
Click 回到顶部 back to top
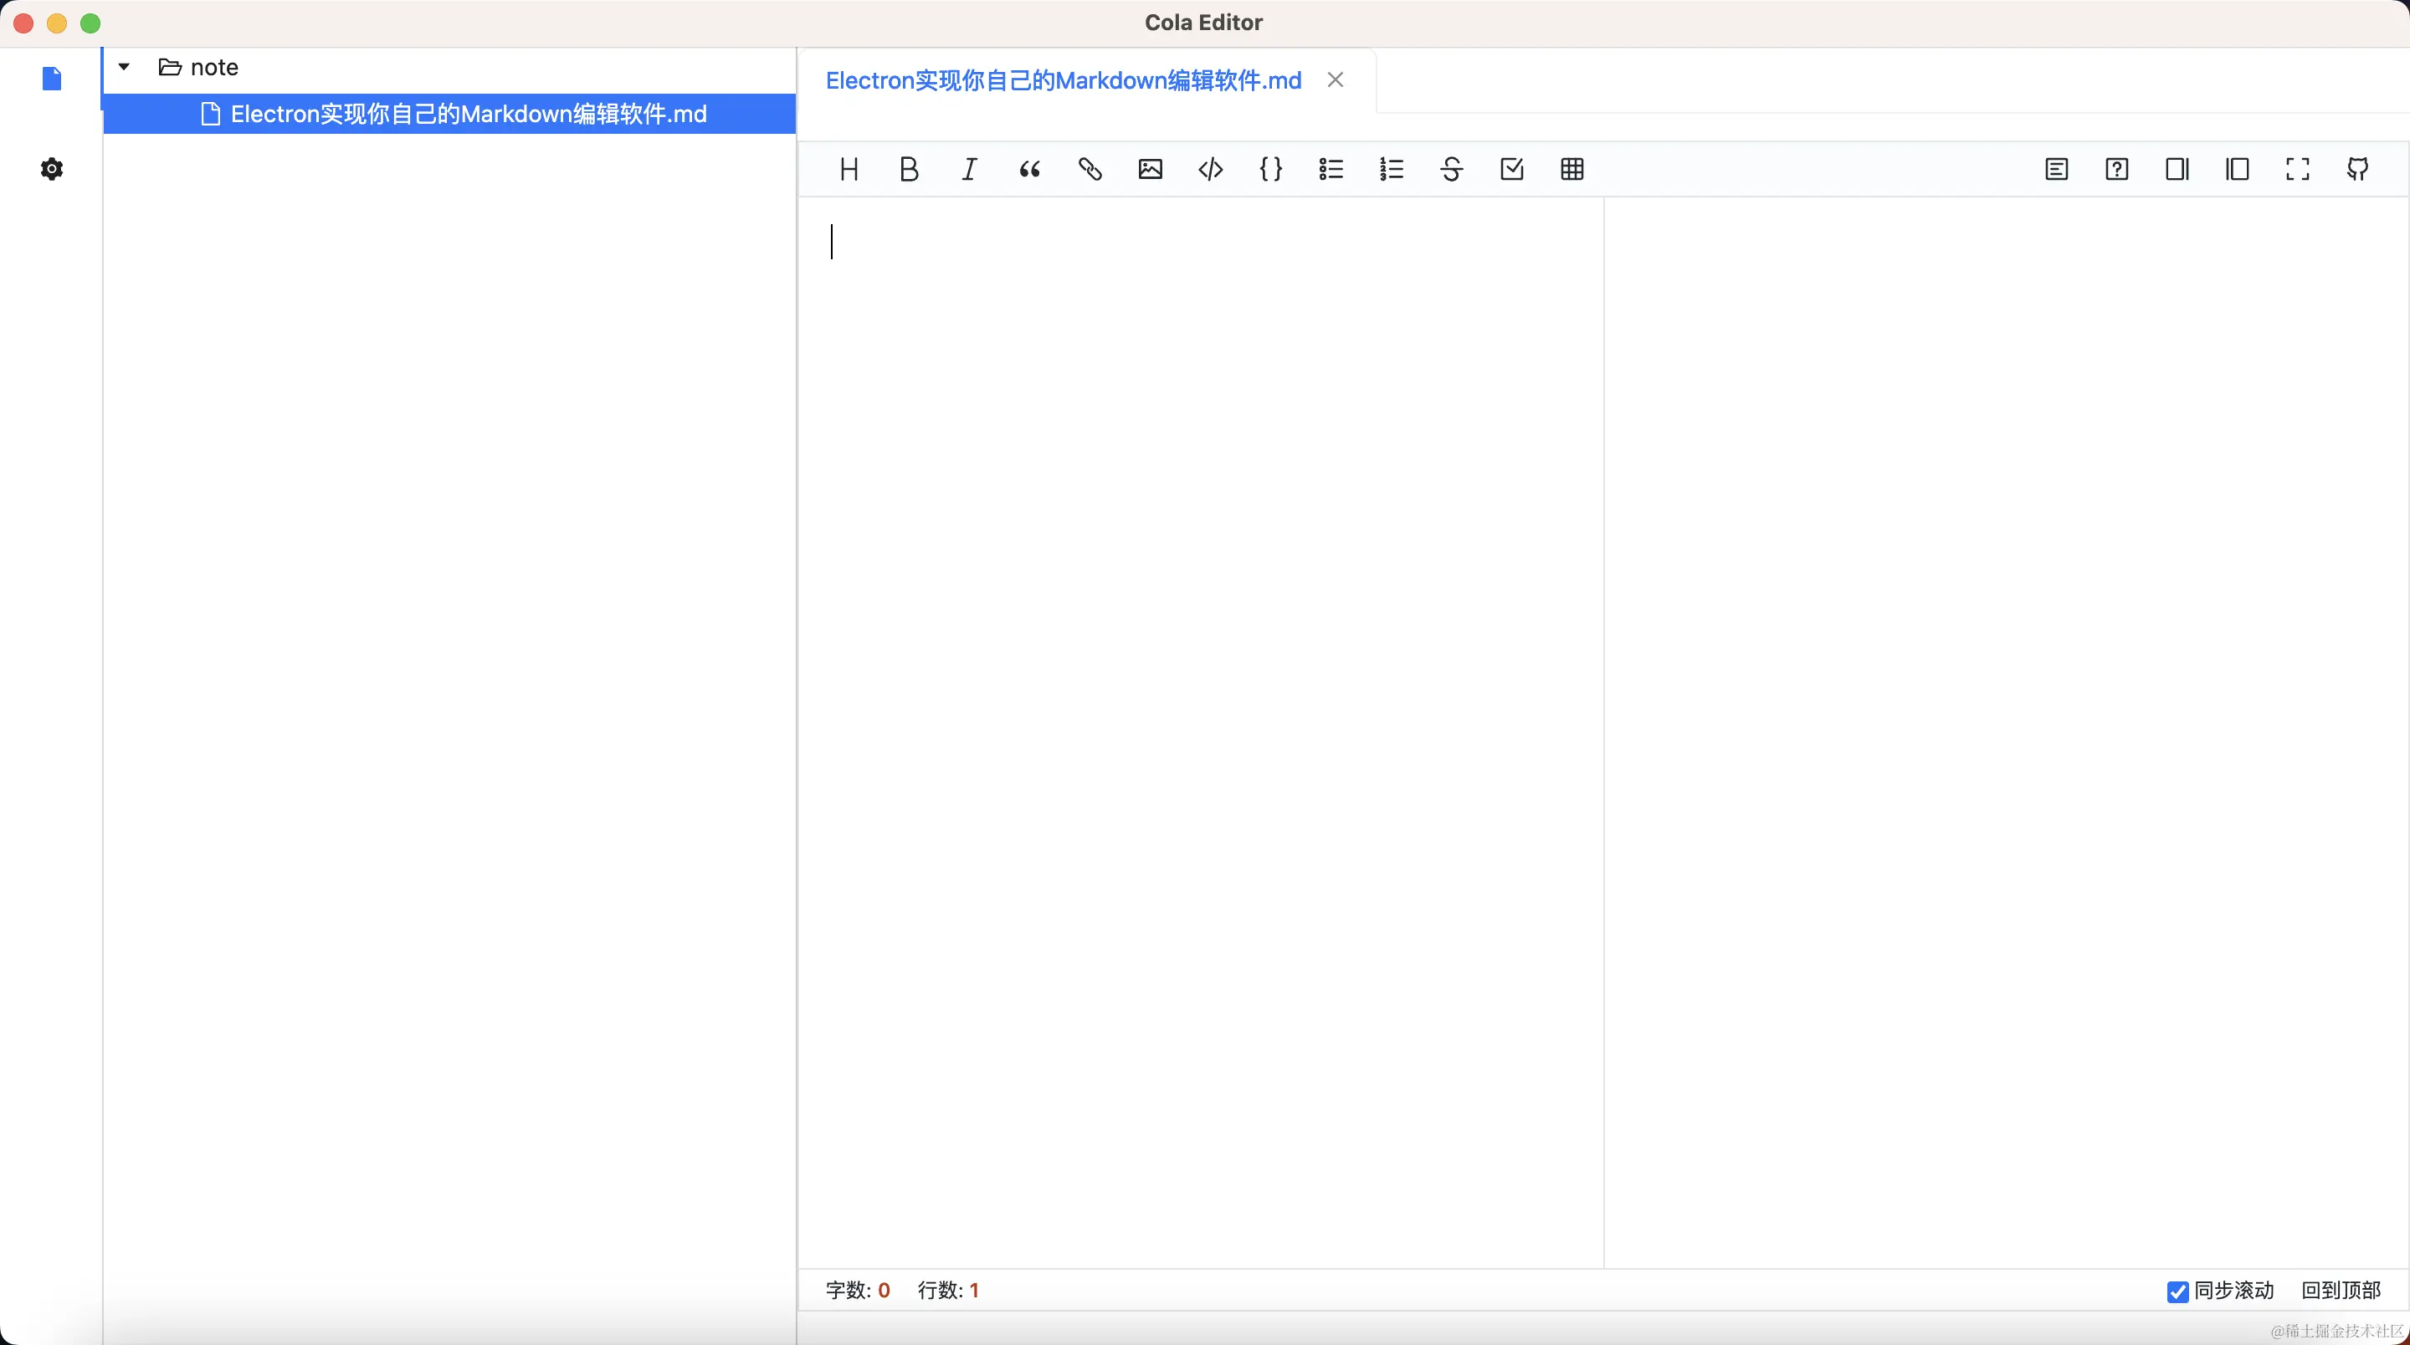(x=2340, y=1291)
